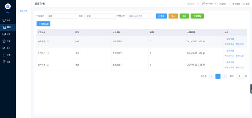Click the 退出 logout power icon

tap(243, 4)
